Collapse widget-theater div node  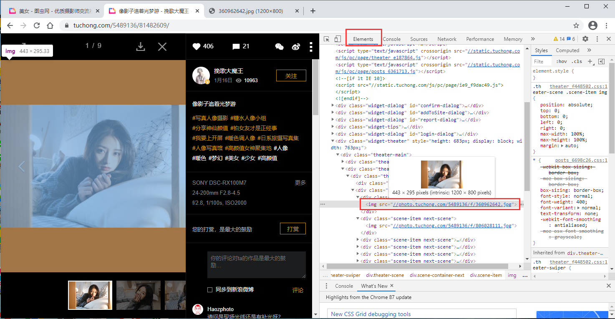333,141
